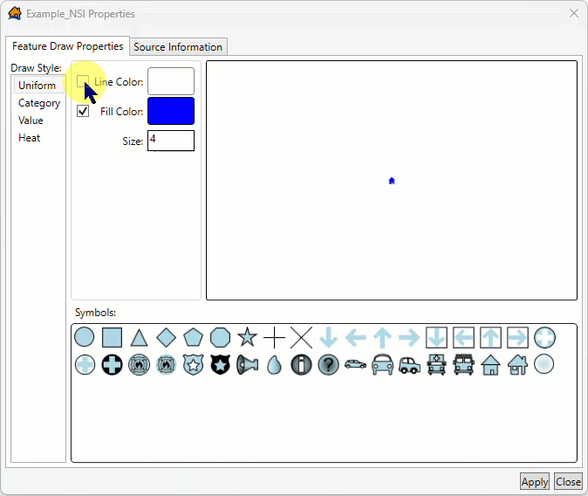Select the boxed left arrow symbol

click(x=463, y=338)
